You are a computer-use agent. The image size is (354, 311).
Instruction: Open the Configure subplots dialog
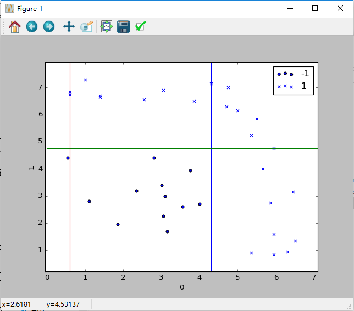tap(107, 26)
